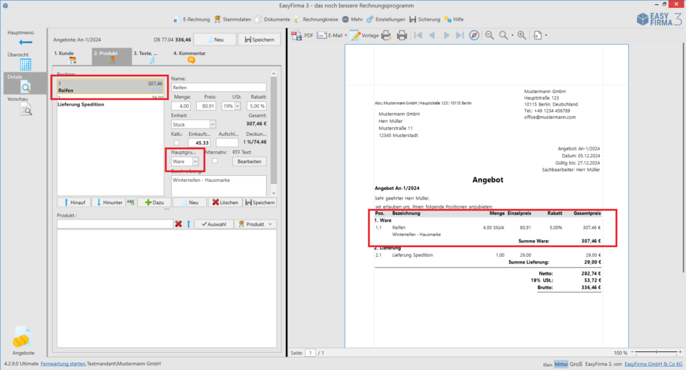Add a position with Dazu

tap(155, 202)
